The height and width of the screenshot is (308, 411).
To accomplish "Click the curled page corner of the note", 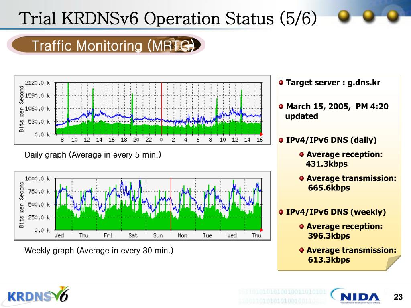I will click(x=393, y=263).
